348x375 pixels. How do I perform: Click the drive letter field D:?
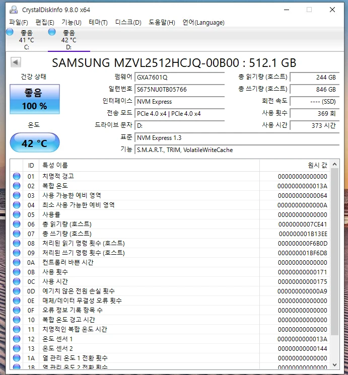pos(179,126)
